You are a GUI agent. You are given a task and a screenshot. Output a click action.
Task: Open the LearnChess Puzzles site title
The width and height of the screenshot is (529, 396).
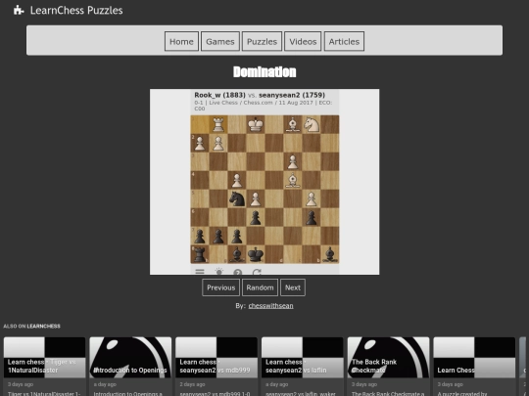point(76,11)
